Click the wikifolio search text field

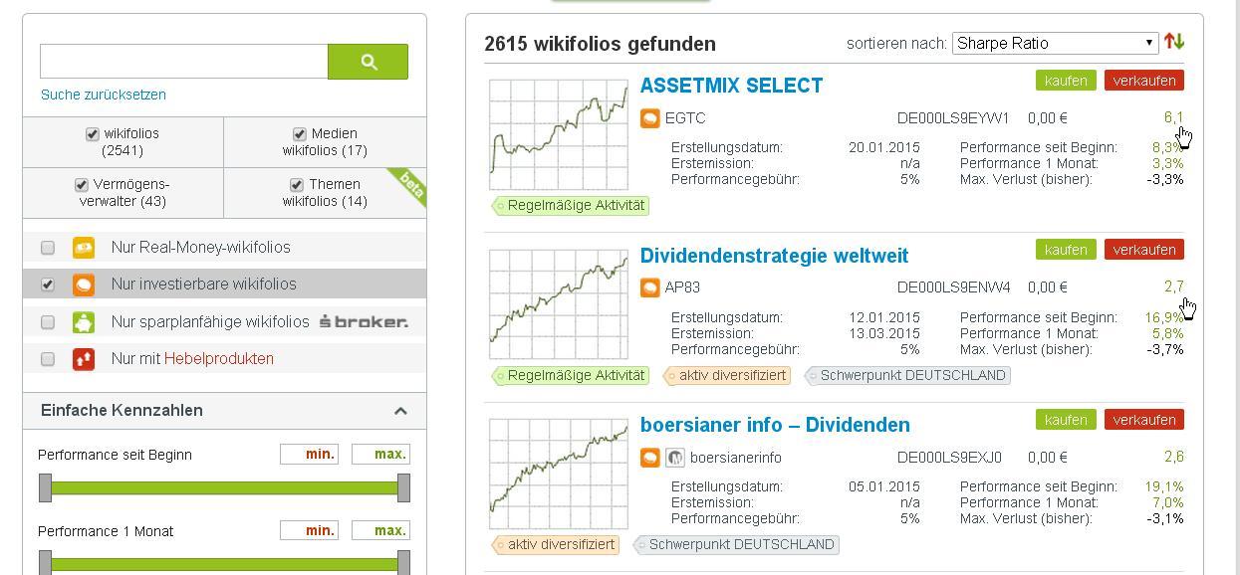tap(184, 62)
